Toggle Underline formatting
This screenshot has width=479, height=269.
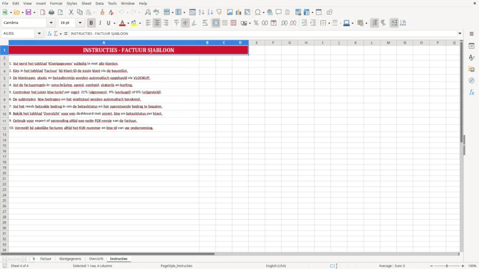point(109,23)
